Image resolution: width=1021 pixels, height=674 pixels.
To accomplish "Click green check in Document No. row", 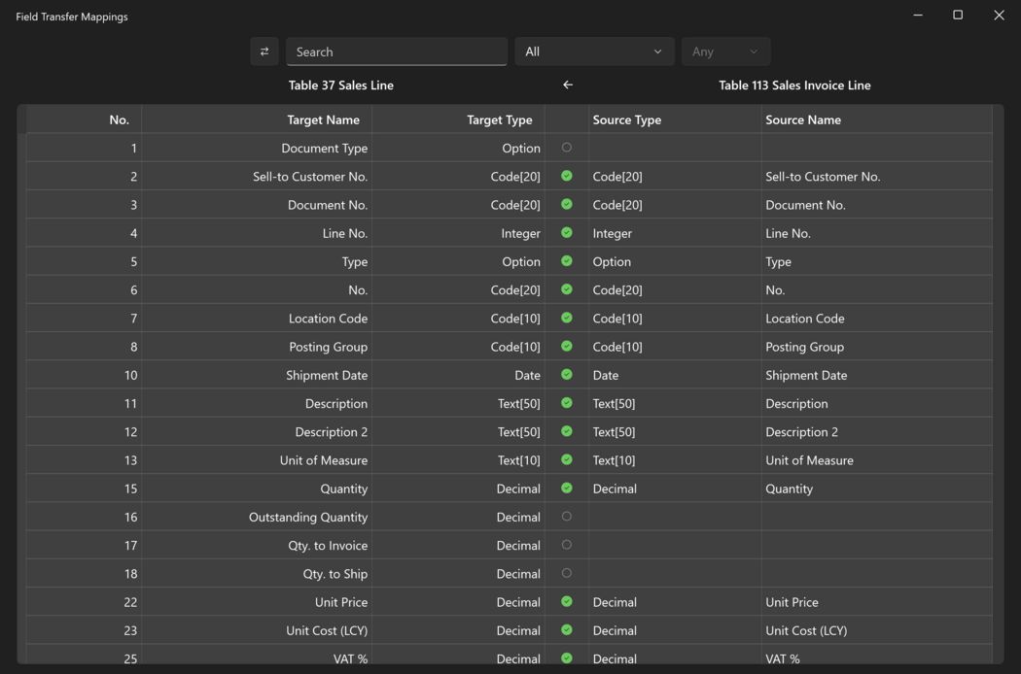I will pos(567,204).
